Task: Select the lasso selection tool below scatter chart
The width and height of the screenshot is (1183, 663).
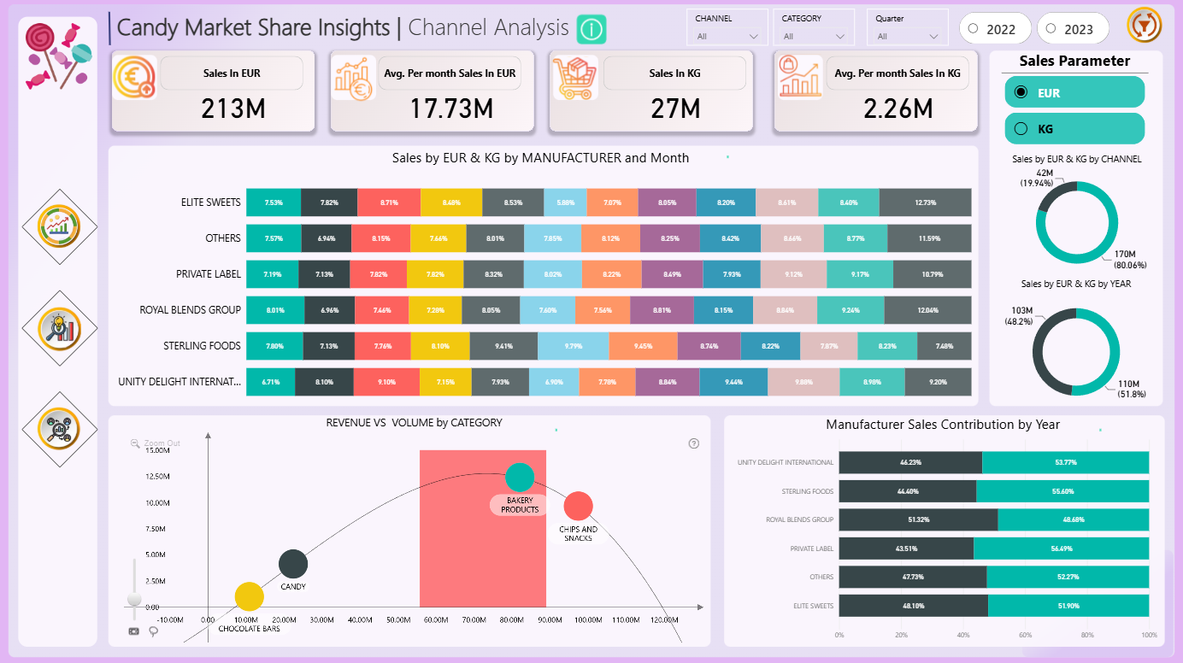Action: click(153, 631)
